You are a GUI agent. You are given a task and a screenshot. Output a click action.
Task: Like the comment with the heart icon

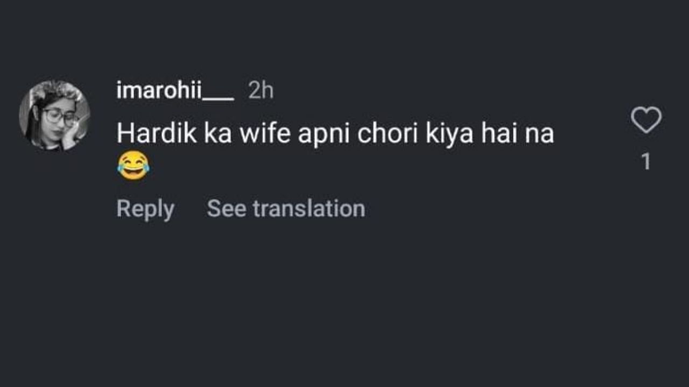(x=646, y=120)
